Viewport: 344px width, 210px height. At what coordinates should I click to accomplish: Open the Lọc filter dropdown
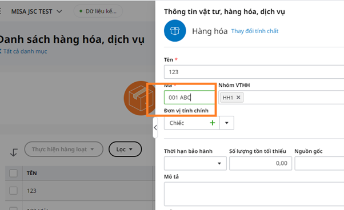coord(125,149)
